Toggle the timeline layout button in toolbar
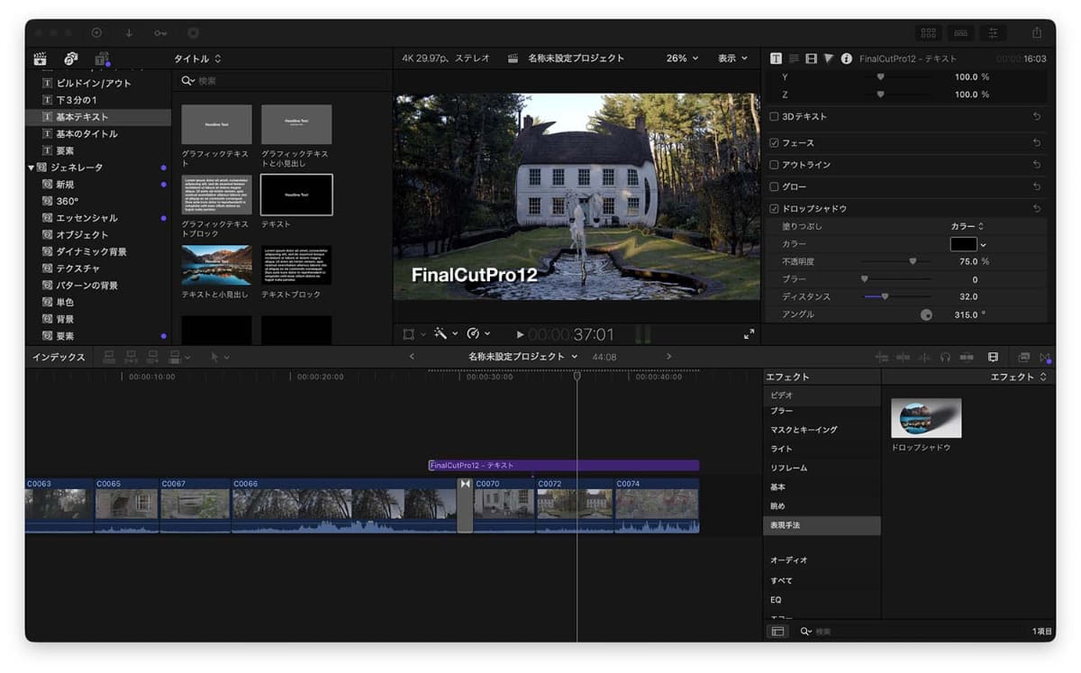The width and height of the screenshot is (1081, 673). pyautogui.click(x=961, y=33)
